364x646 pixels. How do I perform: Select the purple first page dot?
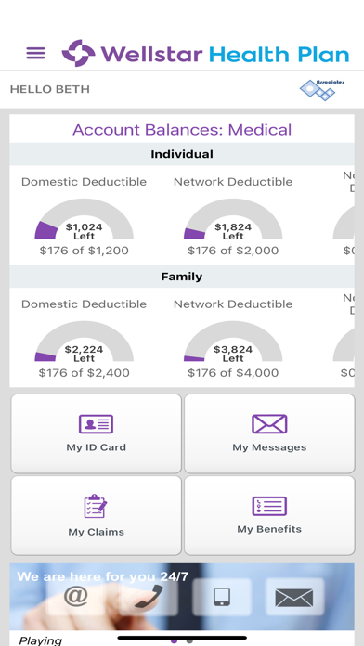[174, 641]
